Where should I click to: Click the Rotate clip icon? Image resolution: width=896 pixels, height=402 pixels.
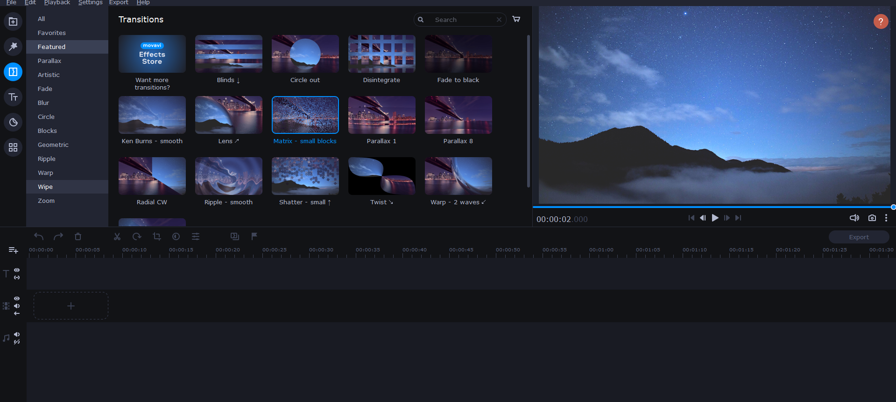tap(137, 236)
